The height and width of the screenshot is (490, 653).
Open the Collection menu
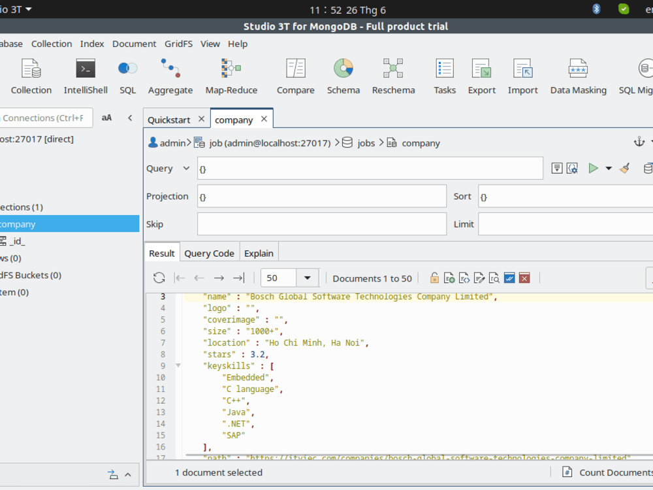pos(52,44)
